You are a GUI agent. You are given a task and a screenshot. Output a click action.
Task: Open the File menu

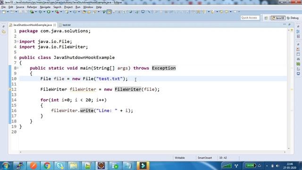(3, 7)
